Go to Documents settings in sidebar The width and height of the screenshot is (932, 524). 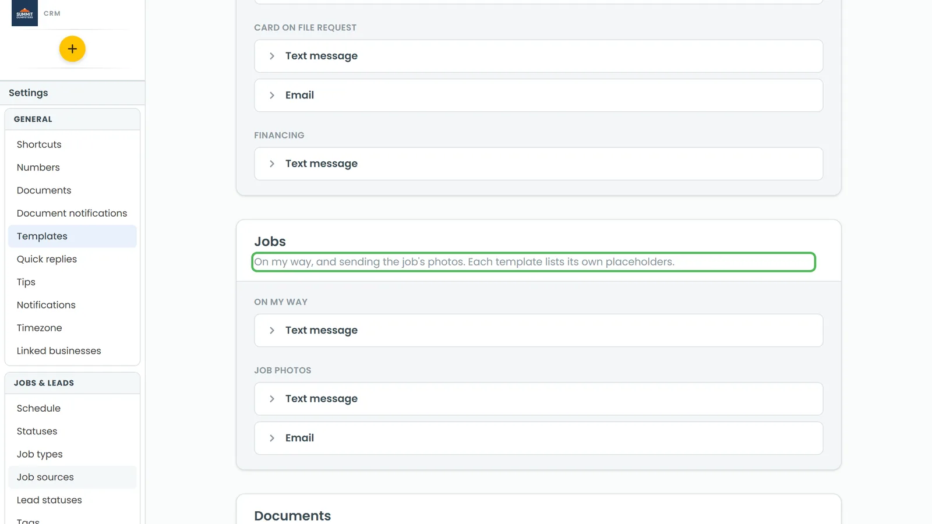coord(72,190)
